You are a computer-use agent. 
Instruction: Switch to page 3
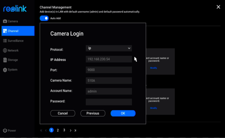(64, 130)
